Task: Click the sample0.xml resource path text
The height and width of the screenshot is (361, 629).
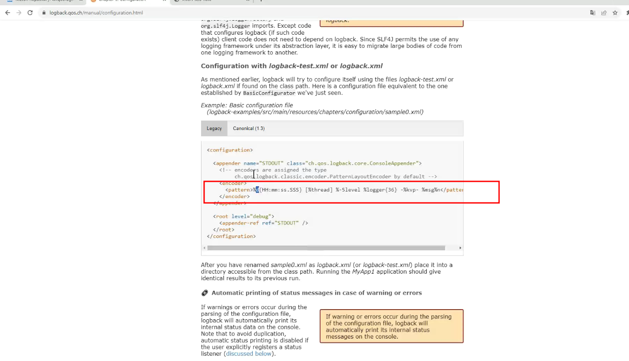Action: click(x=315, y=112)
